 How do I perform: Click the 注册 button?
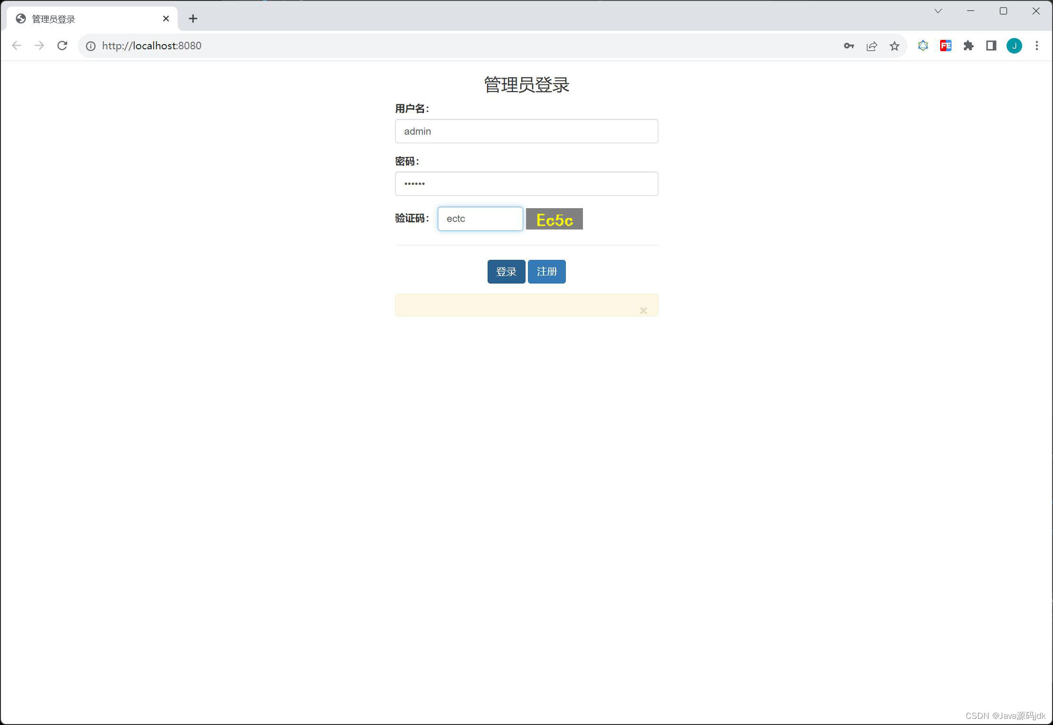pyautogui.click(x=546, y=272)
